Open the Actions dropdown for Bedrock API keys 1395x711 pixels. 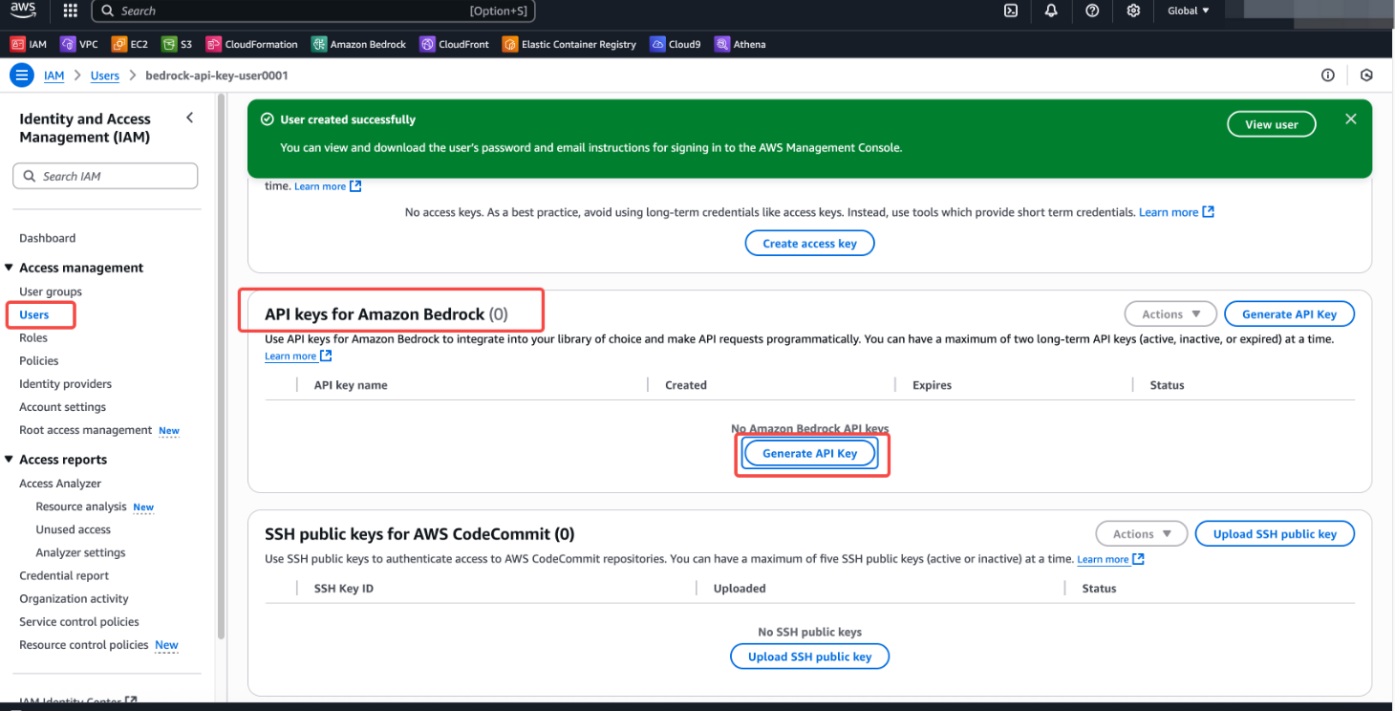pyautogui.click(x=1170, y=314)
